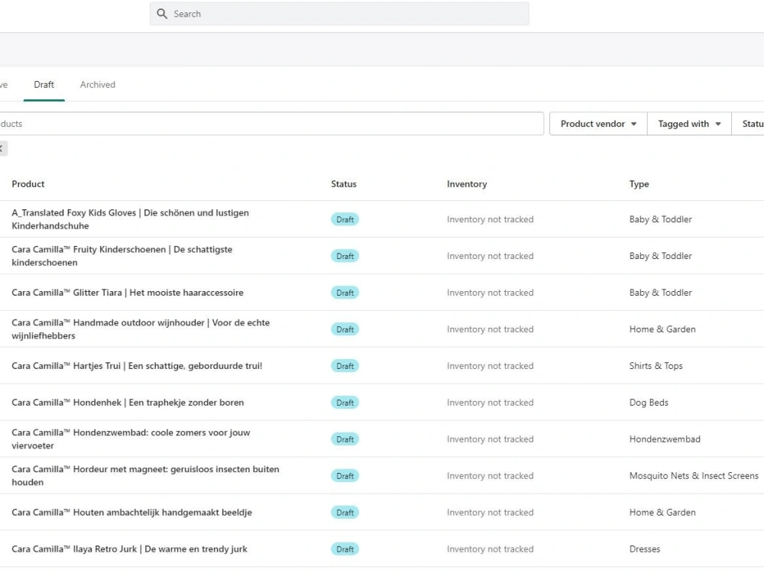Screen dimensions: 764x573
Task: Click Draft badge in Houten beeldje row
Action: (345, 513)
